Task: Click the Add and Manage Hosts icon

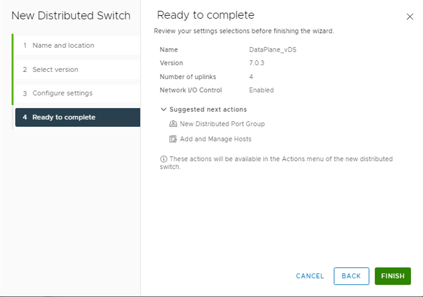Action: [174, 139]
